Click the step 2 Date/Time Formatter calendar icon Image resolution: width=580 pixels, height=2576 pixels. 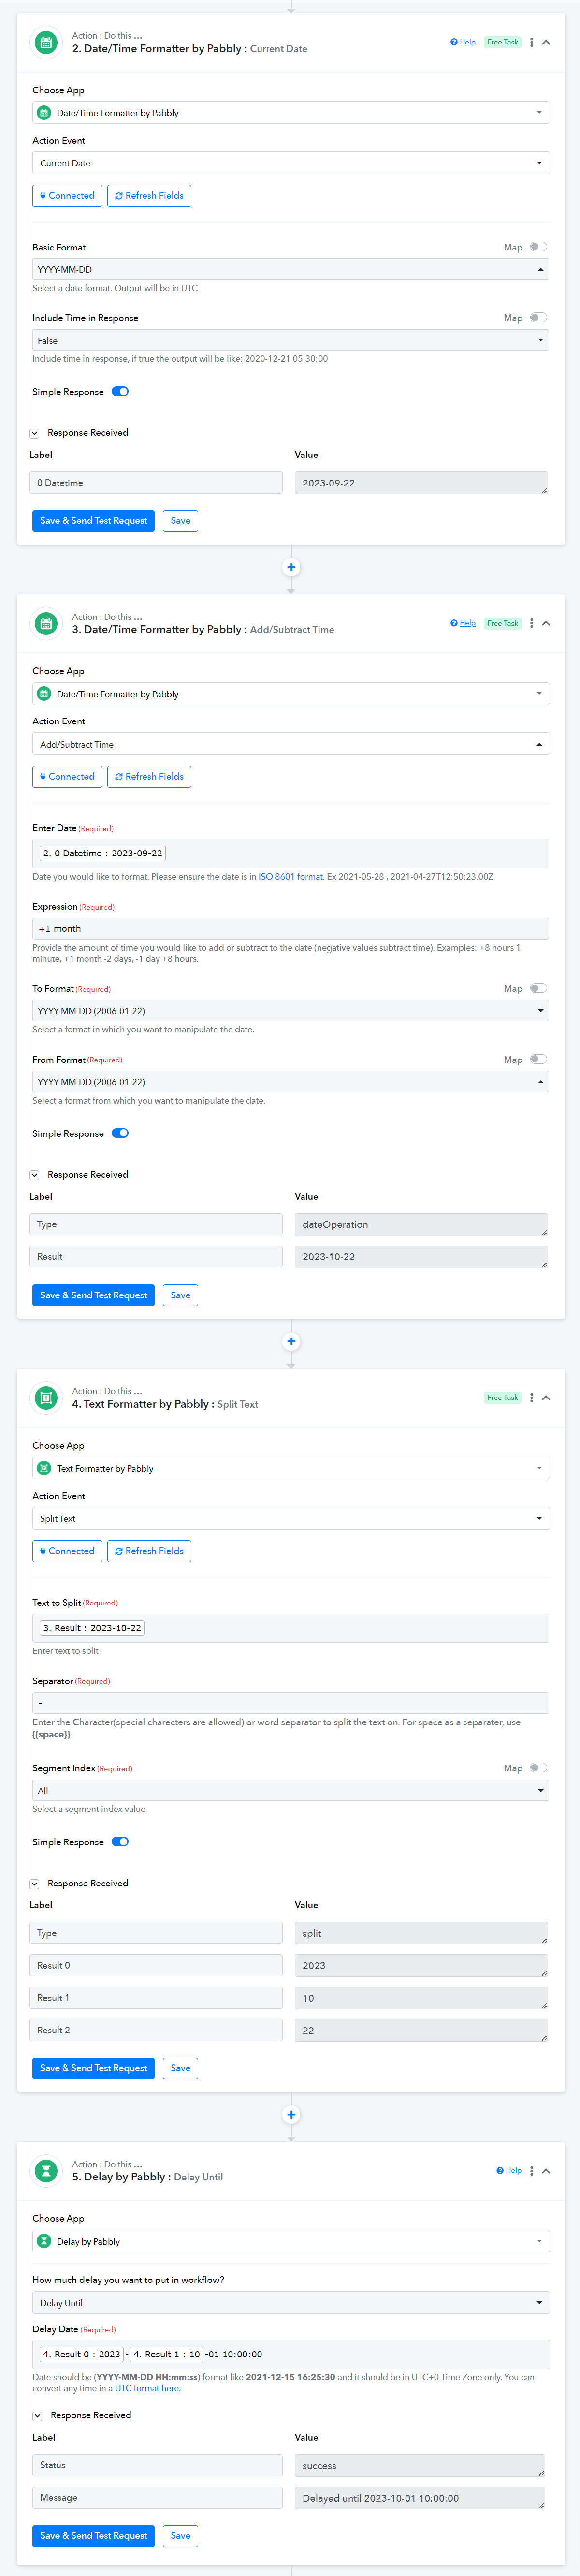coord(46,43)
